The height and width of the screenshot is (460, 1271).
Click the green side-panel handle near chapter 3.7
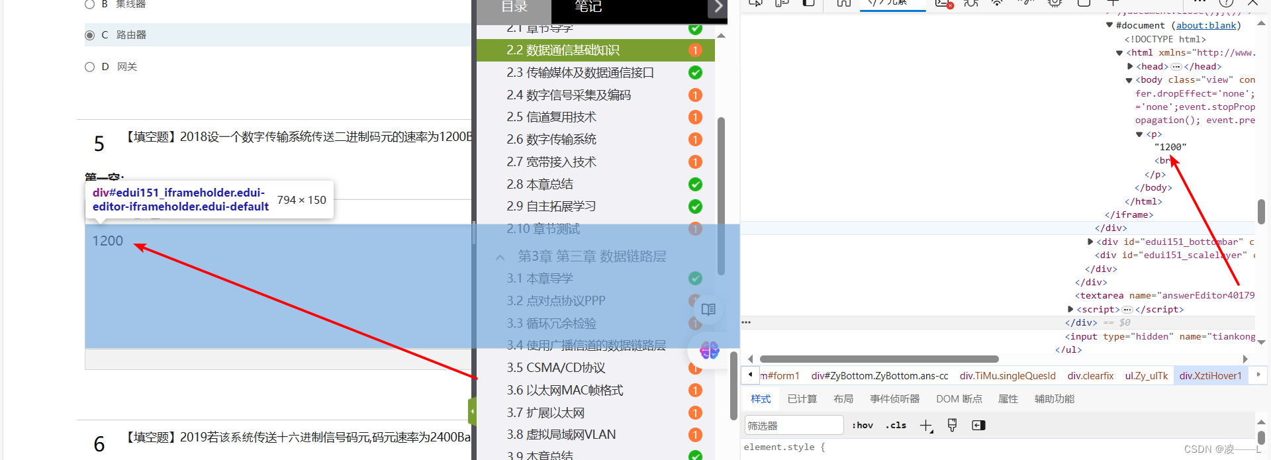click(472, 412)
